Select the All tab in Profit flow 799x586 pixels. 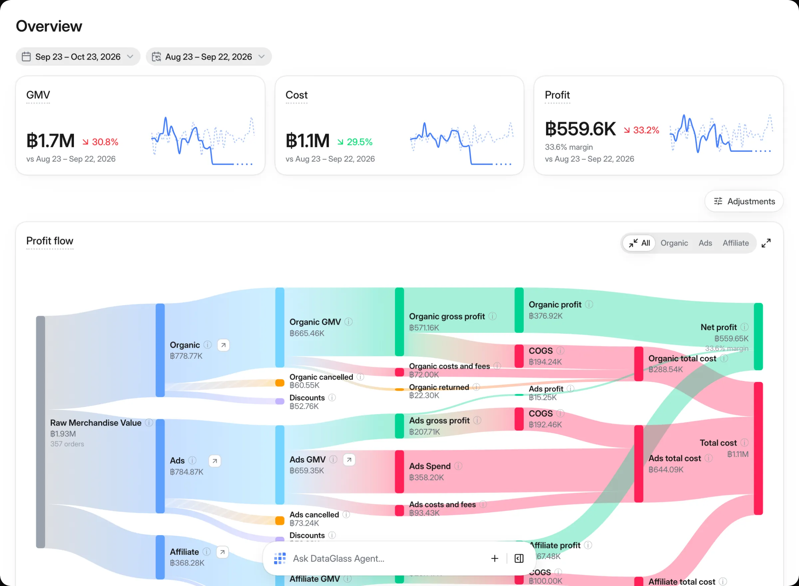pos(639,243)
